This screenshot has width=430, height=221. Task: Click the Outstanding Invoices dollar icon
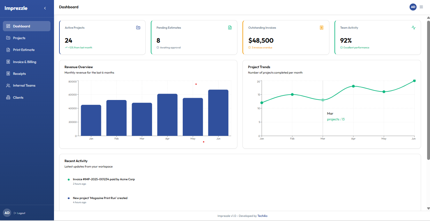[321, 28]
